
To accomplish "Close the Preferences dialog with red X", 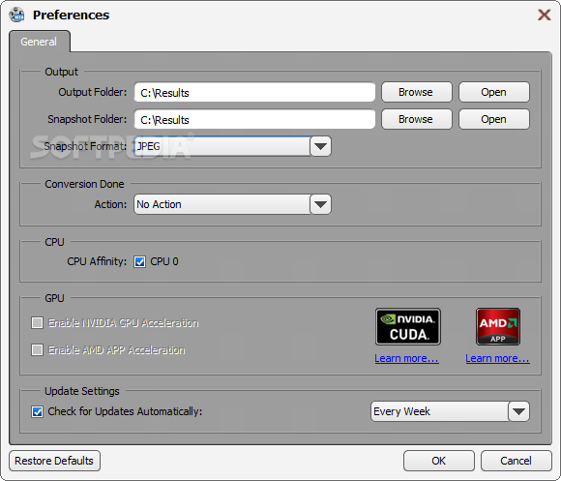I will pyautogui.click(x=545, y=15).
